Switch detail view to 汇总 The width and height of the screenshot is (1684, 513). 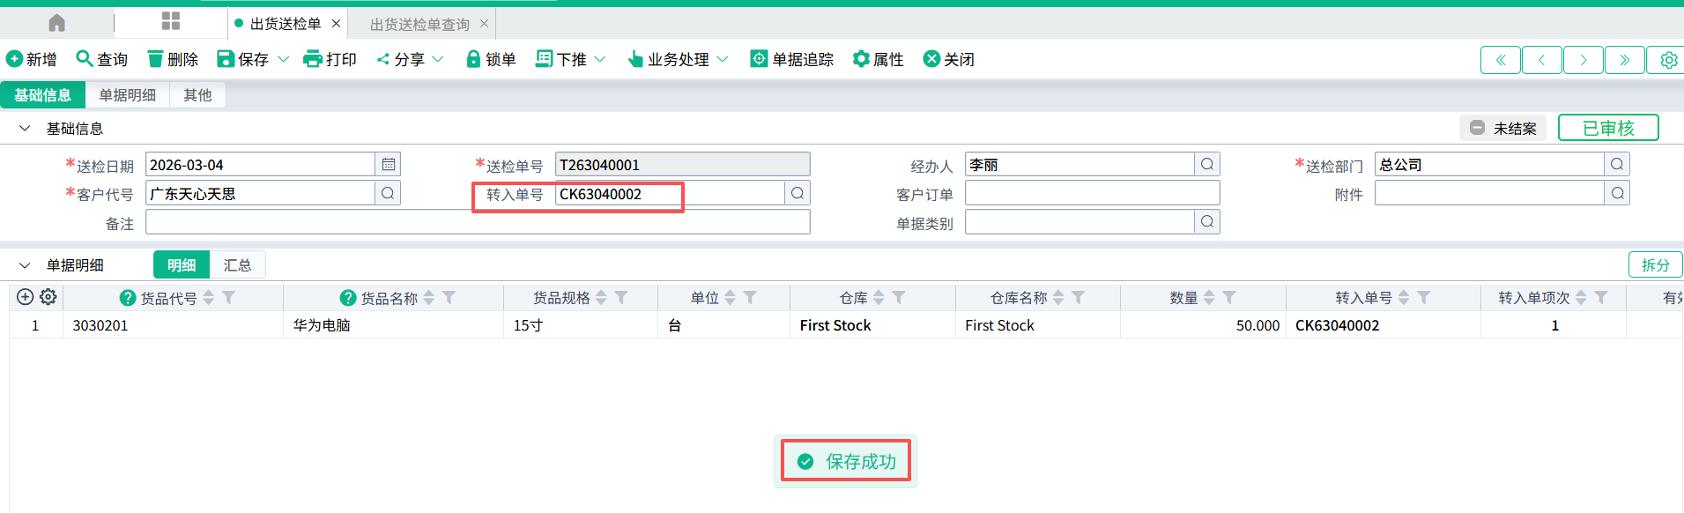coord(237,265)
